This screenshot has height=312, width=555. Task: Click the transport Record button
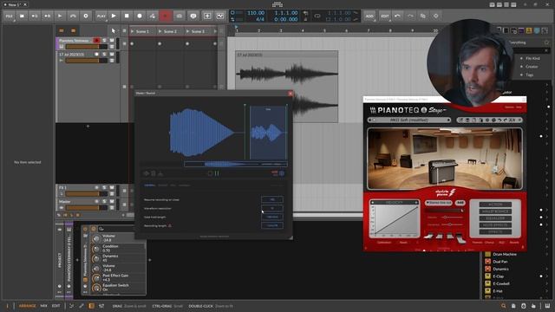click(x=140, y=16)
